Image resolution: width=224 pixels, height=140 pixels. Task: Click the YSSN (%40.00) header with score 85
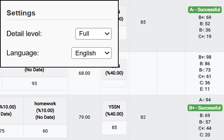pyautogui.click(x=114, y=111)
